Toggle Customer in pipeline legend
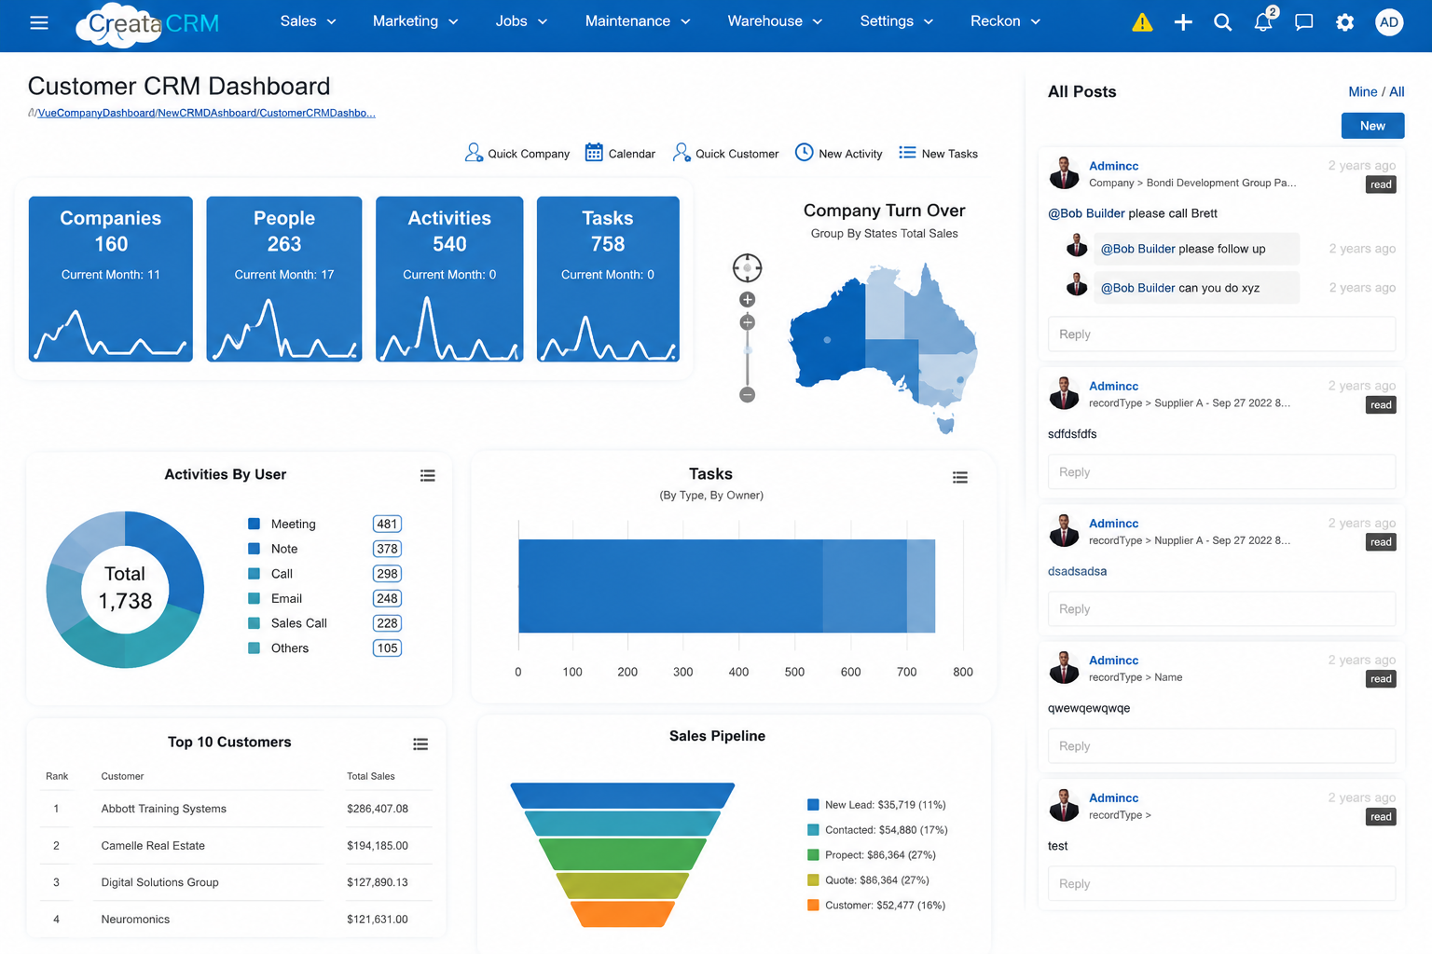1432x954 pixels. (x=876, y=906)
